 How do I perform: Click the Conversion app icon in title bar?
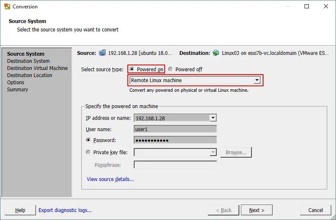[7, 6]
